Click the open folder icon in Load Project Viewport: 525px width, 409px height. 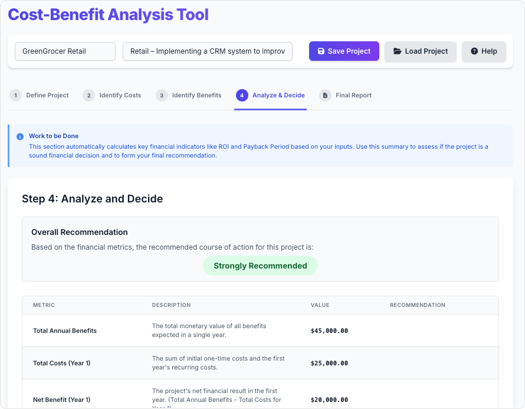point(397,51)
